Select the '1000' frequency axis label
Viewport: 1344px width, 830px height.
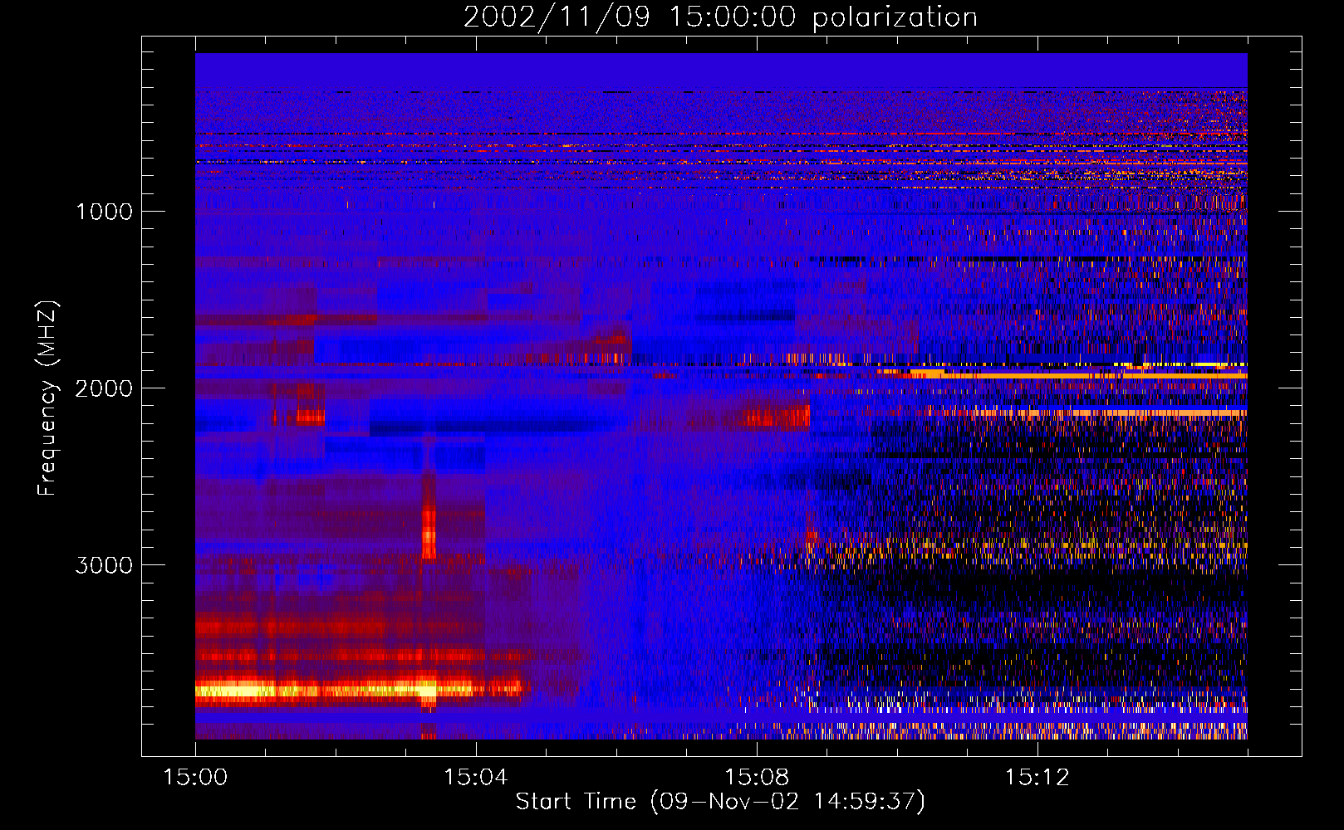[104, 212]
